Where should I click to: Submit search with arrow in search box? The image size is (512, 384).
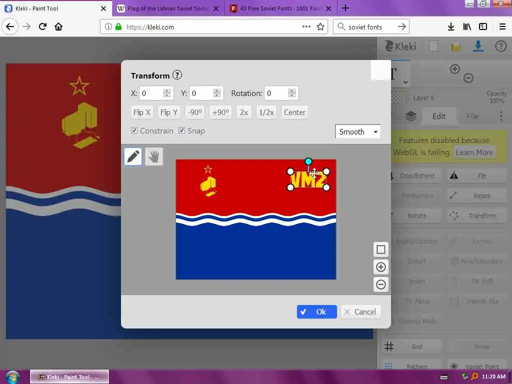pos(402,27)
